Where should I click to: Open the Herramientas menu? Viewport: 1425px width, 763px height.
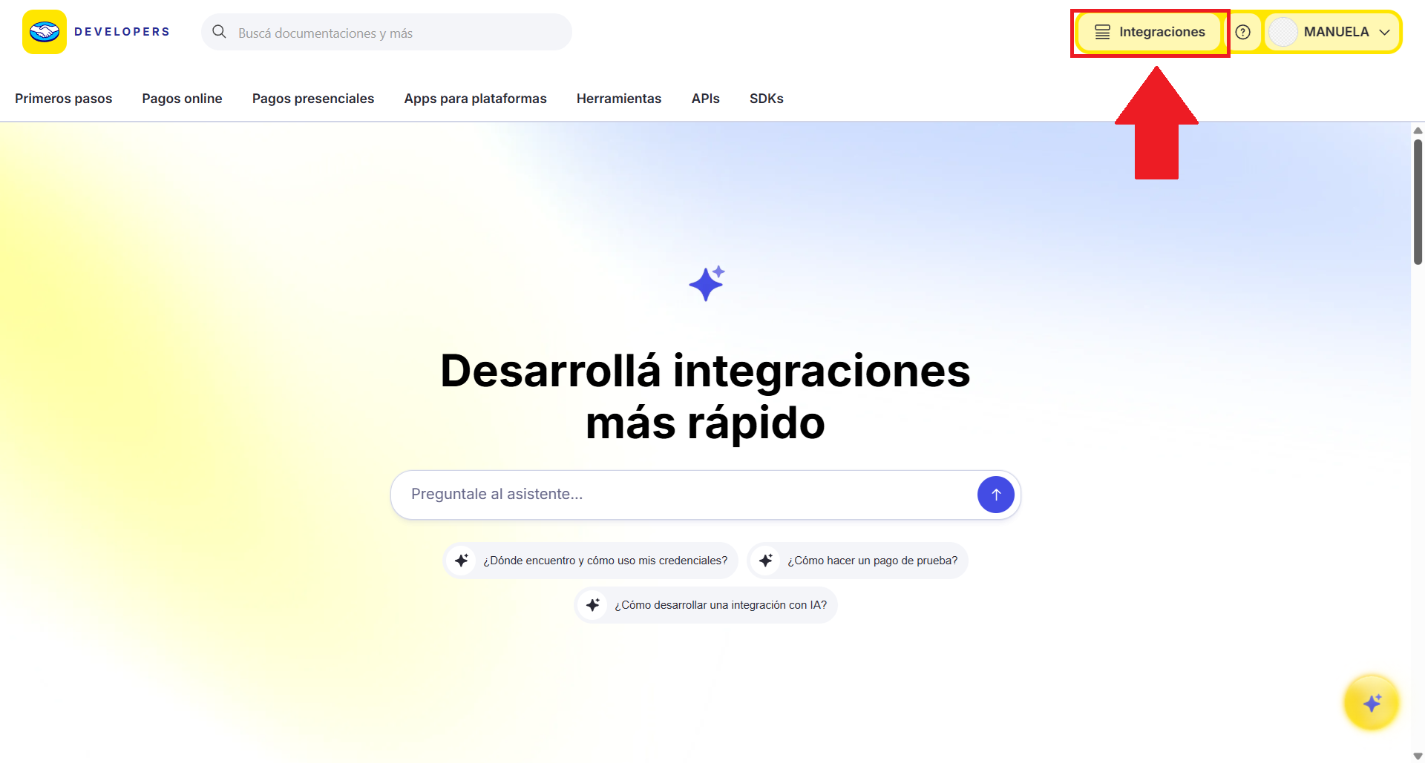point(619,99)
